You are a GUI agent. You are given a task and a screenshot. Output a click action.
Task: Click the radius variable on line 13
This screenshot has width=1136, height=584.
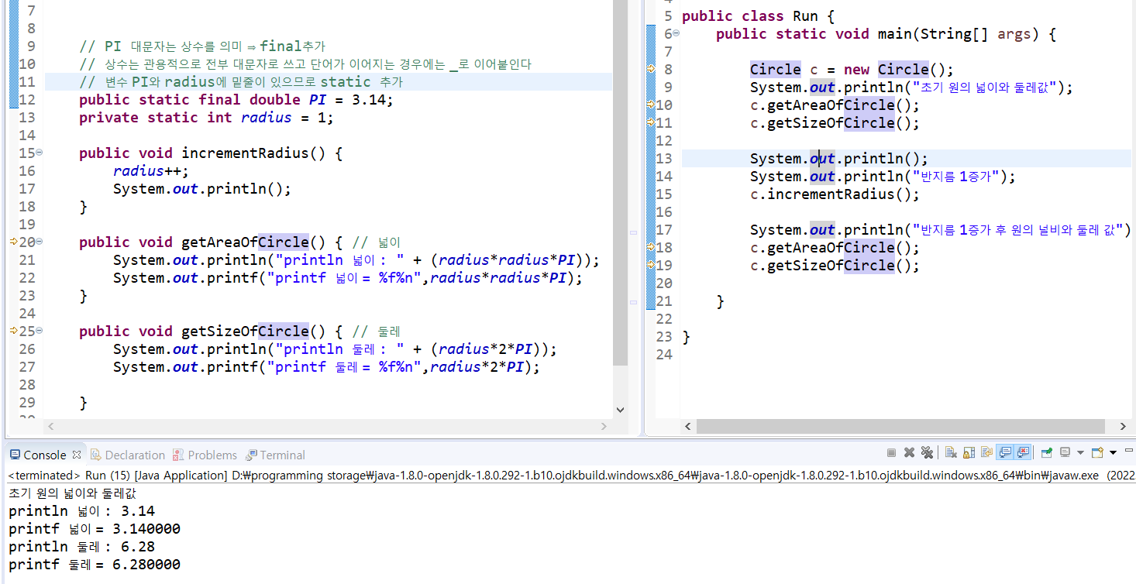(x=267, y=118)
